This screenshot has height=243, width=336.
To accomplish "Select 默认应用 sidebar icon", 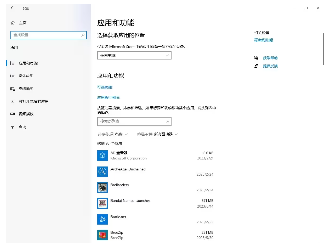I will point(13,75).
